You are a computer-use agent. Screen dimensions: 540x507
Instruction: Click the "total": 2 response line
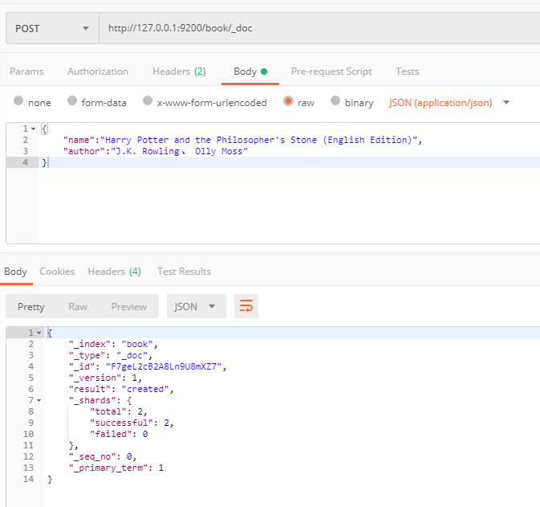[119, 411]
